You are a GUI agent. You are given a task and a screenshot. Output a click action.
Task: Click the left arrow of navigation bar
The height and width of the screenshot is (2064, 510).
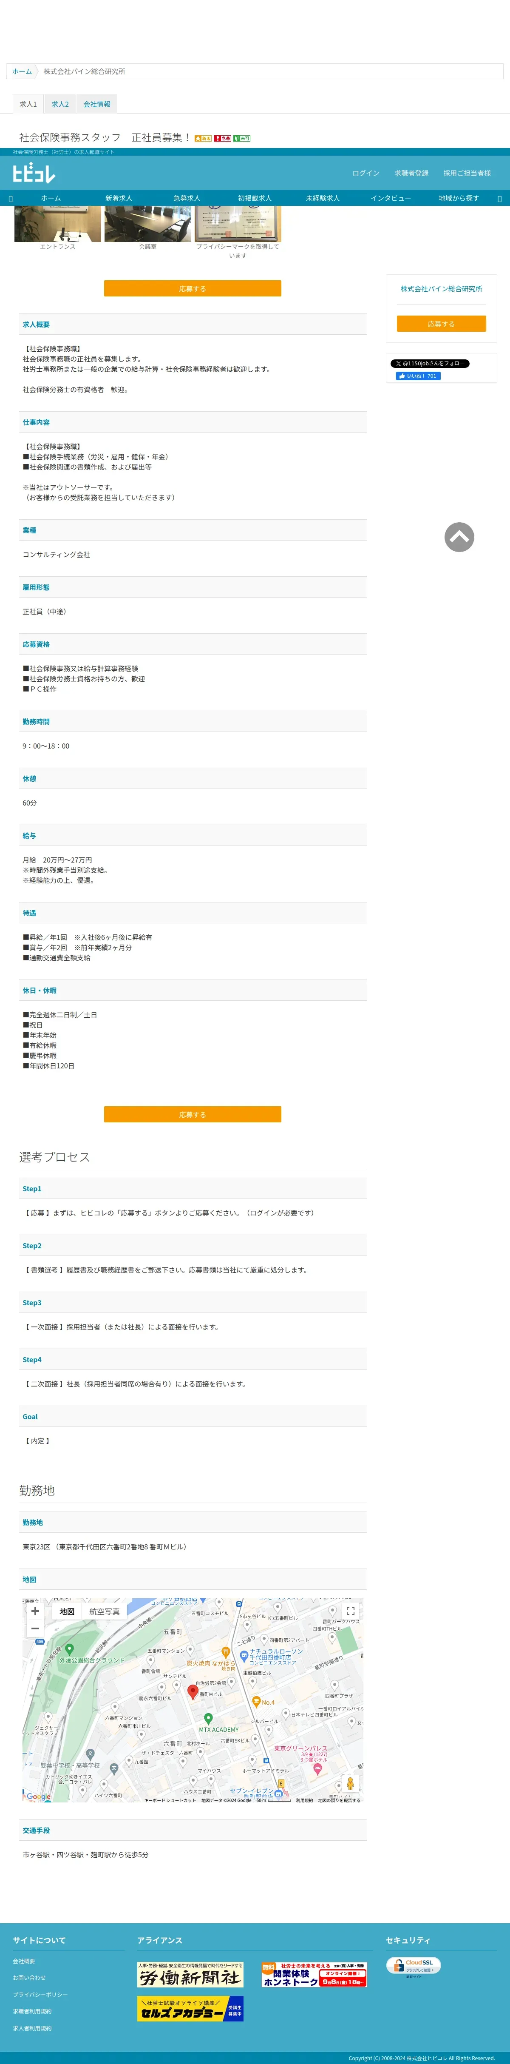pos(10,199)
